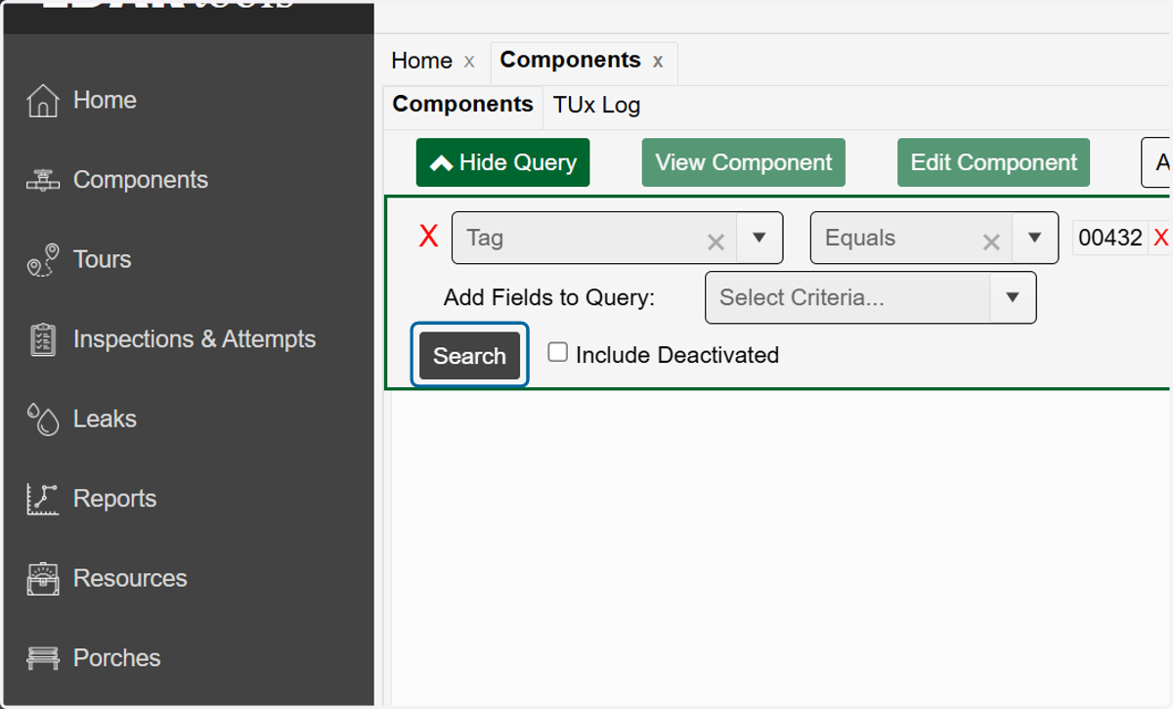Clear the Equals operator selection
This screenshot has width=1173, height=709.
click(991, 242)
